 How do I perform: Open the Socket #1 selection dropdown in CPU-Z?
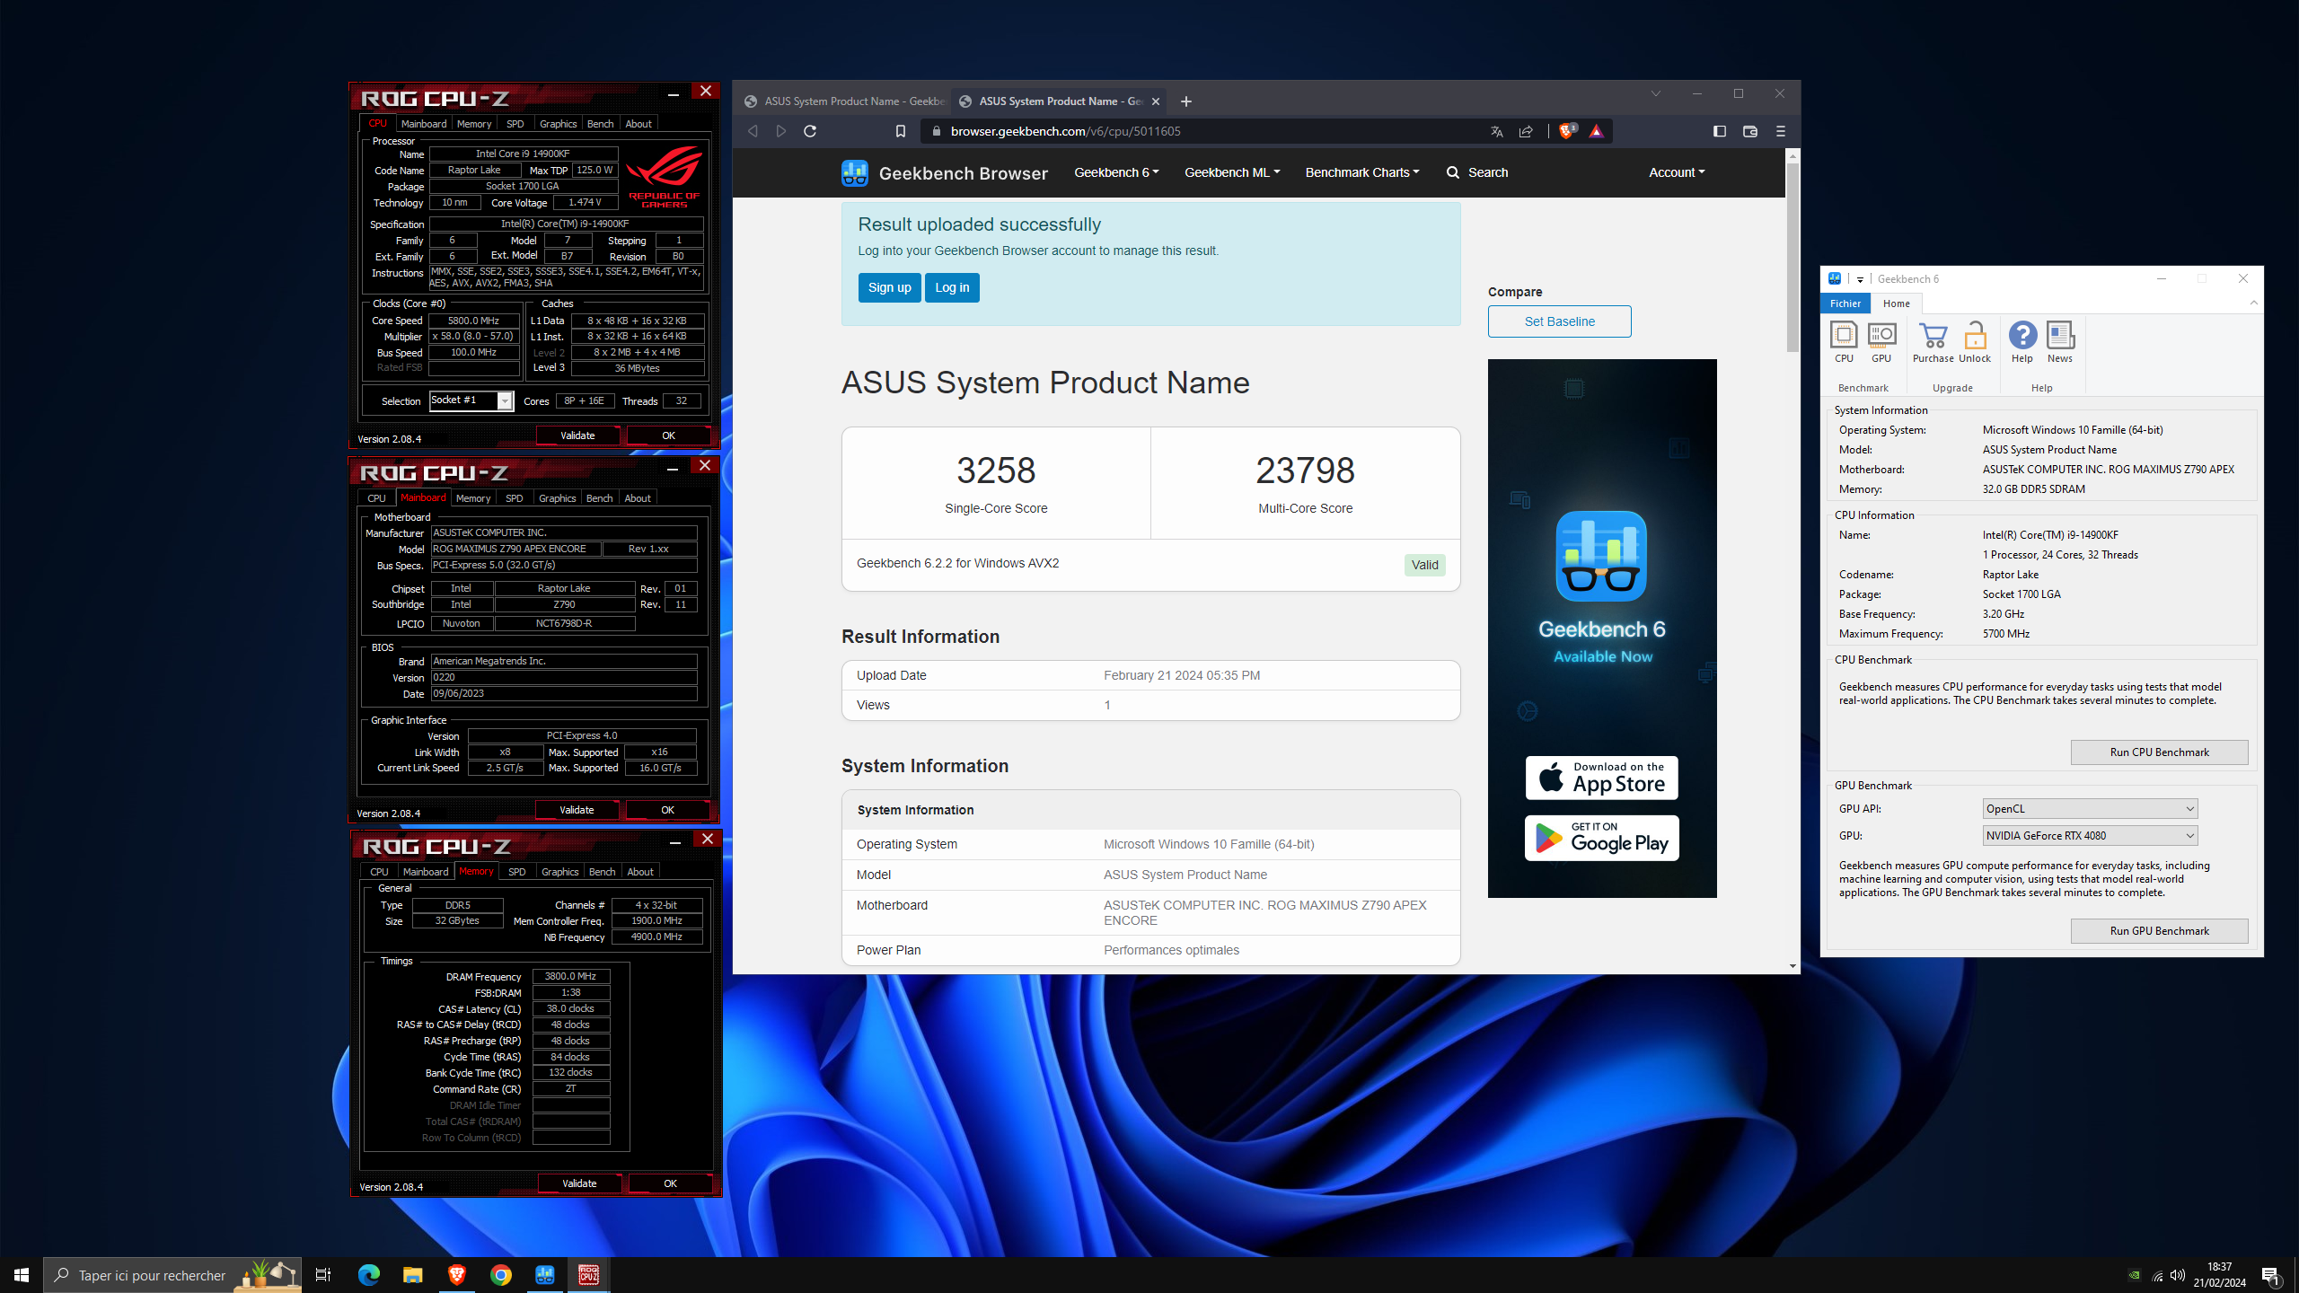click(471, 400)
